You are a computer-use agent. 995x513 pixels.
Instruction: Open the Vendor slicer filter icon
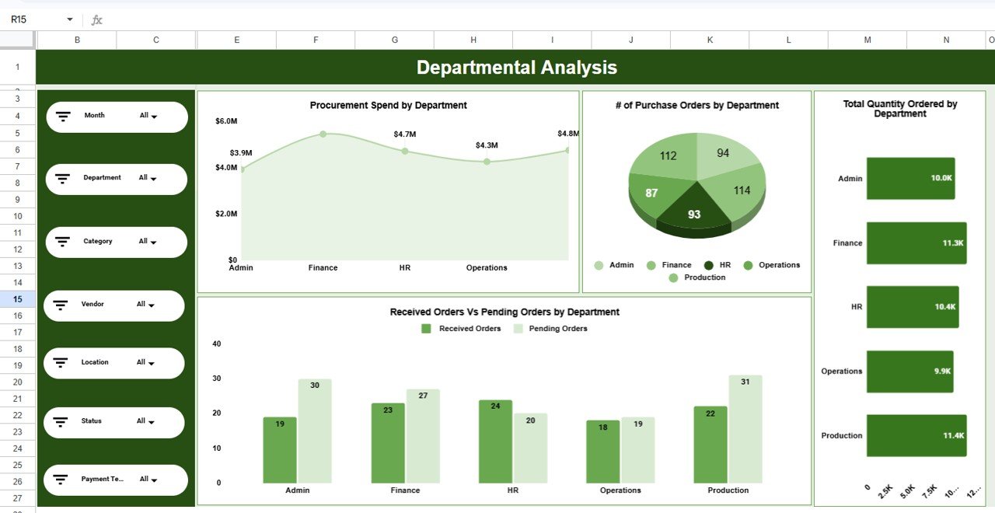tap(60, 305)
